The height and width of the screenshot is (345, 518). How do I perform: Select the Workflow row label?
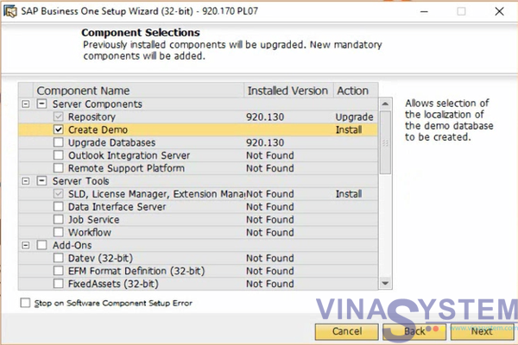(x=90, y=232)
